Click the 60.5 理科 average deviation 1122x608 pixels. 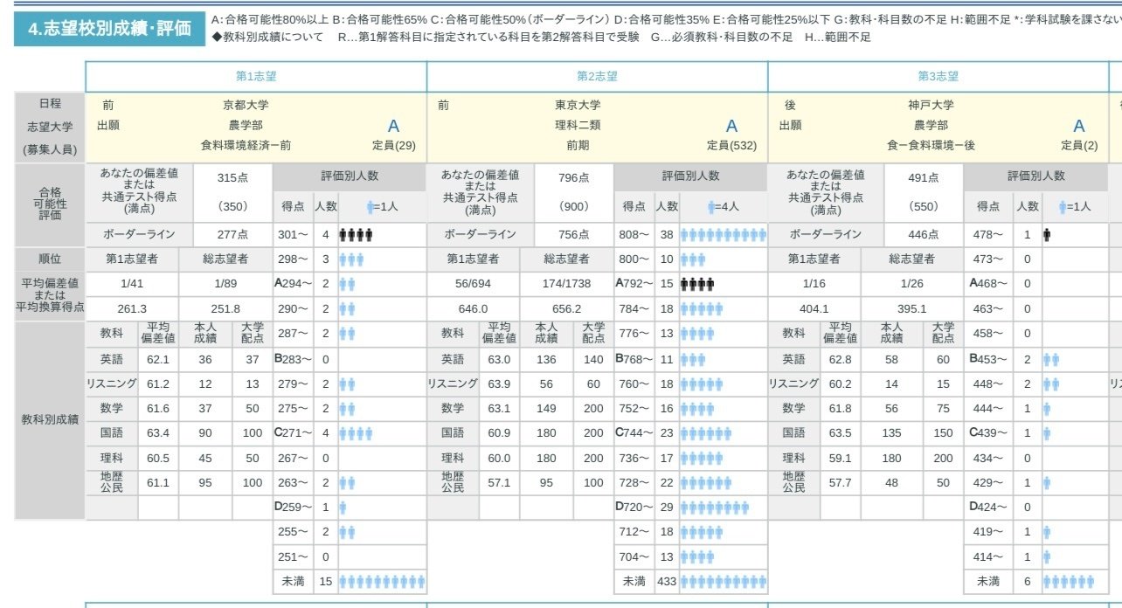[159, 458]
